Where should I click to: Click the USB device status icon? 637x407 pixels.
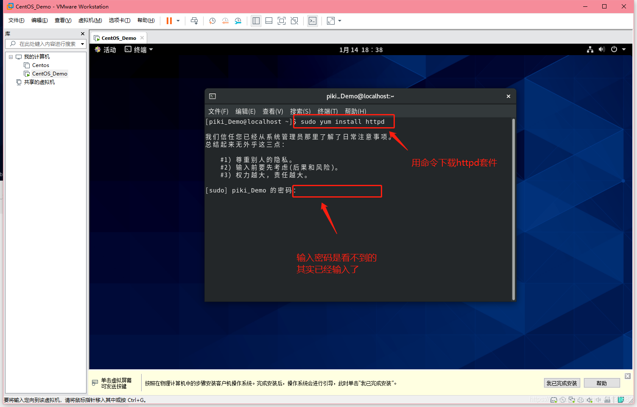click(x=607, y=400)
